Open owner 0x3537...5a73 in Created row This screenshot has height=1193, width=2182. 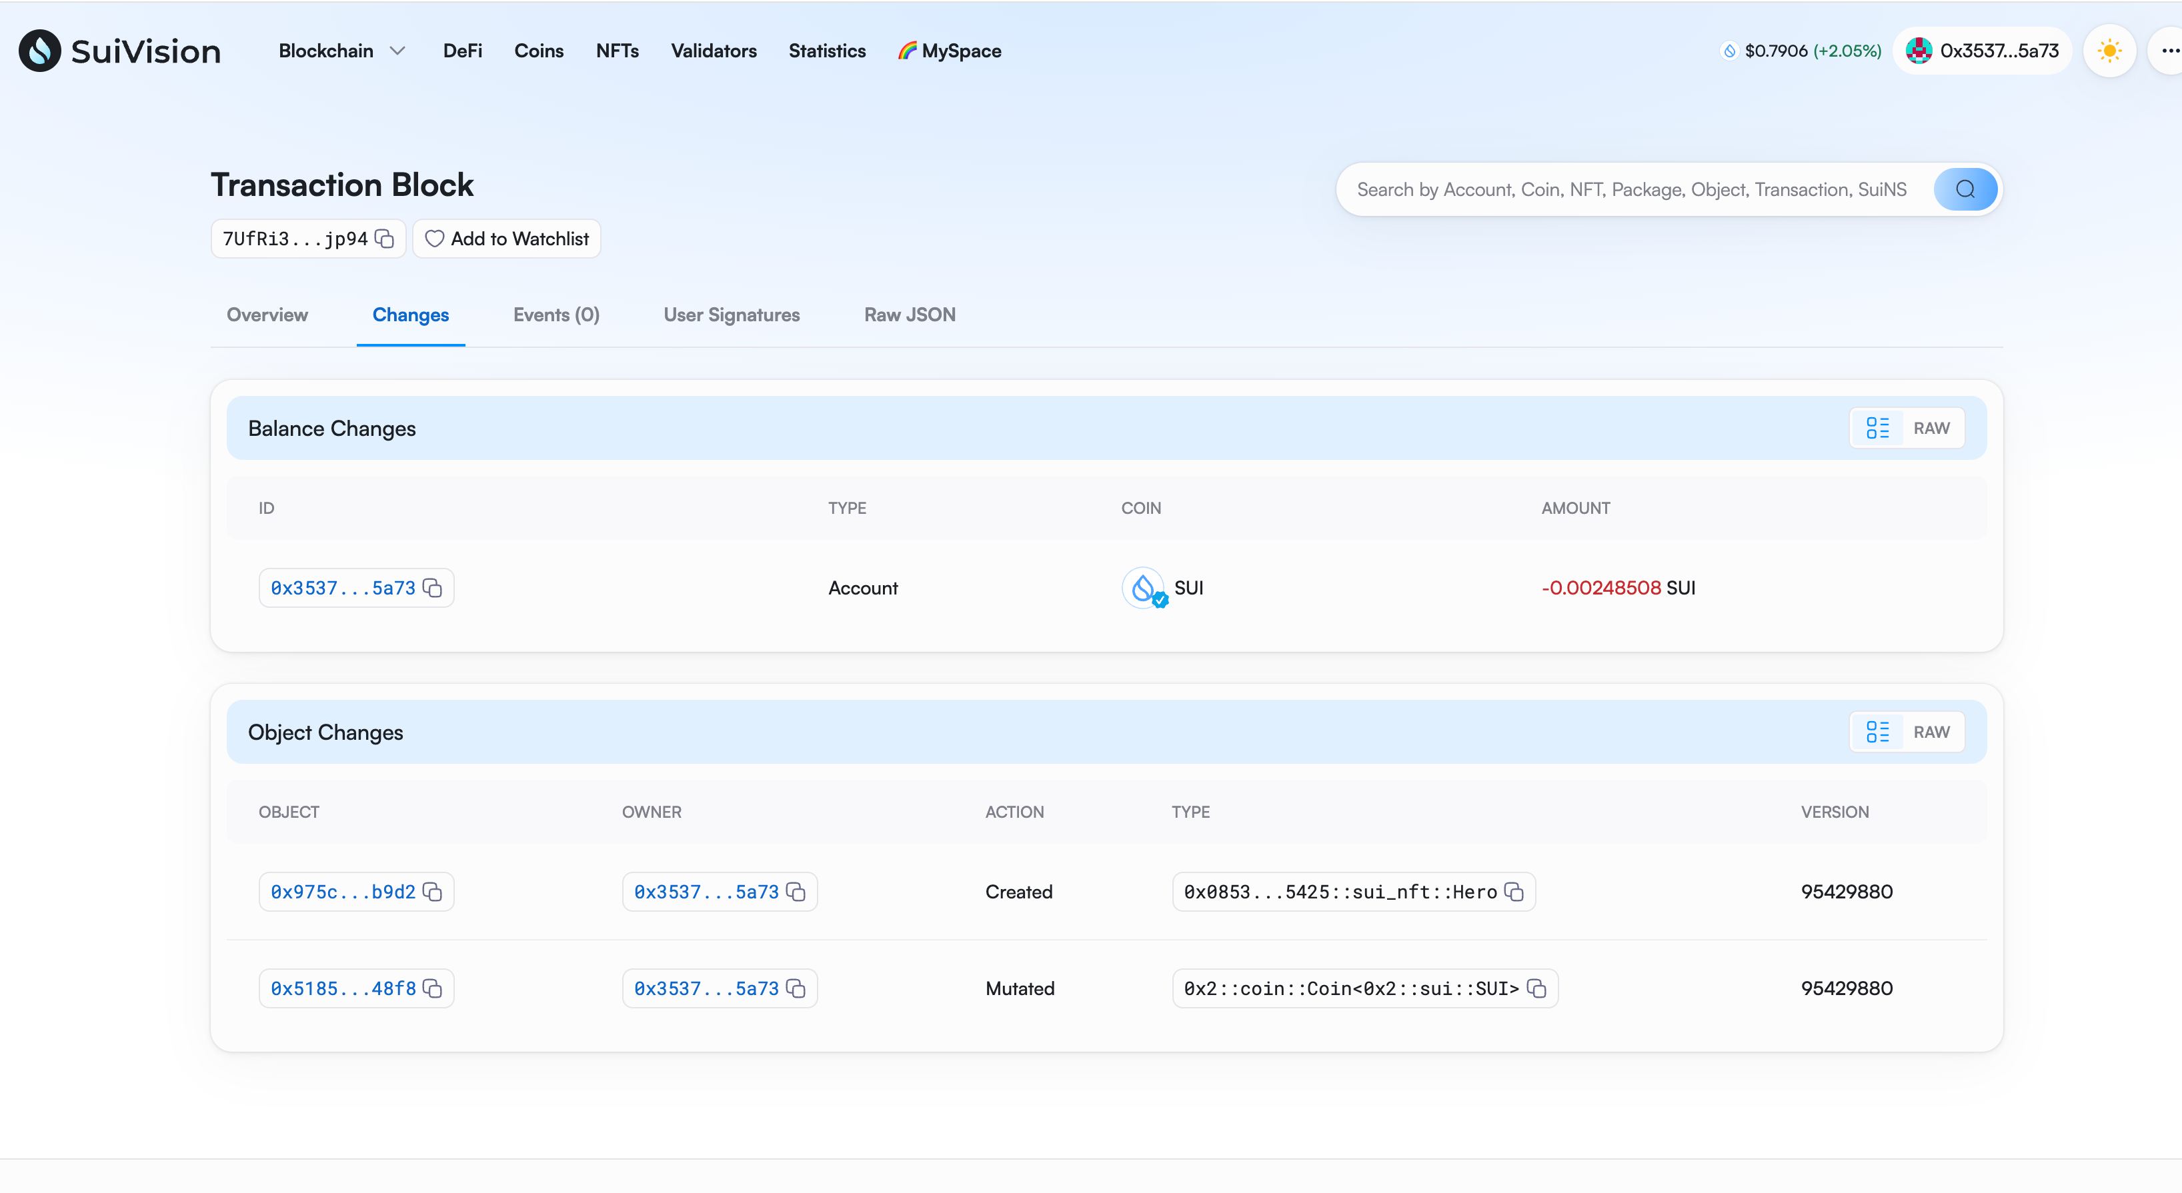[706, 892]
